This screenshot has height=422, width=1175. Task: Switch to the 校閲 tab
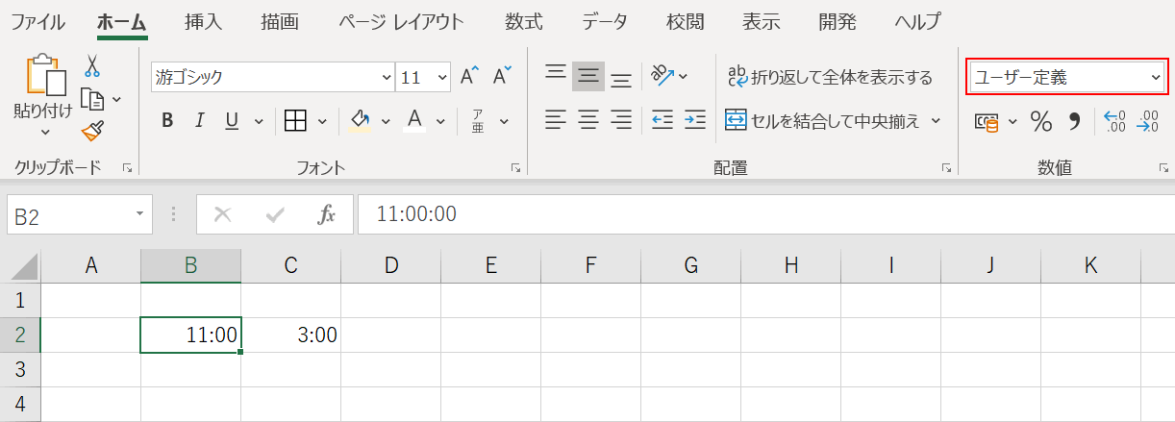click(686, 21)
